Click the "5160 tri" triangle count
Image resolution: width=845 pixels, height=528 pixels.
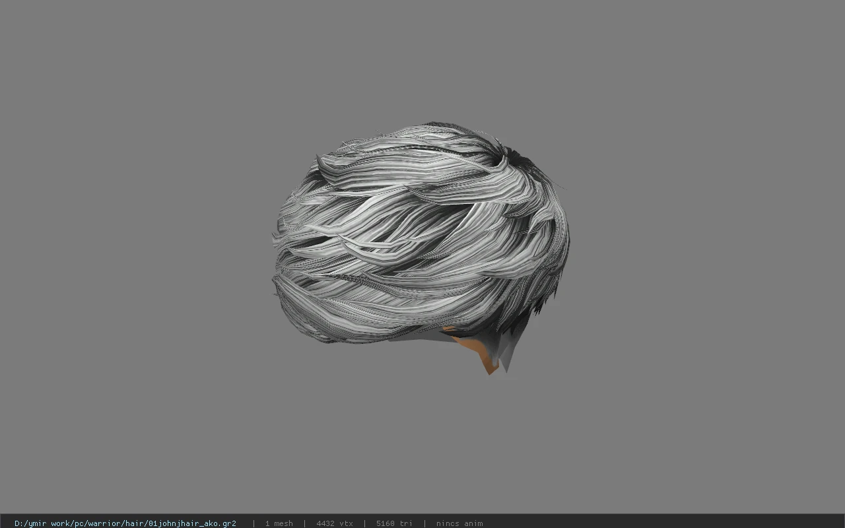(x=394, y=523)
